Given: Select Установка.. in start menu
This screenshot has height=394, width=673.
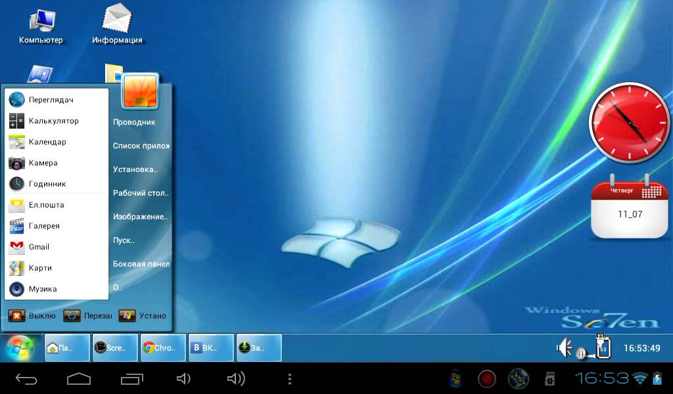Looking at the screenshot, I should 135,169.
